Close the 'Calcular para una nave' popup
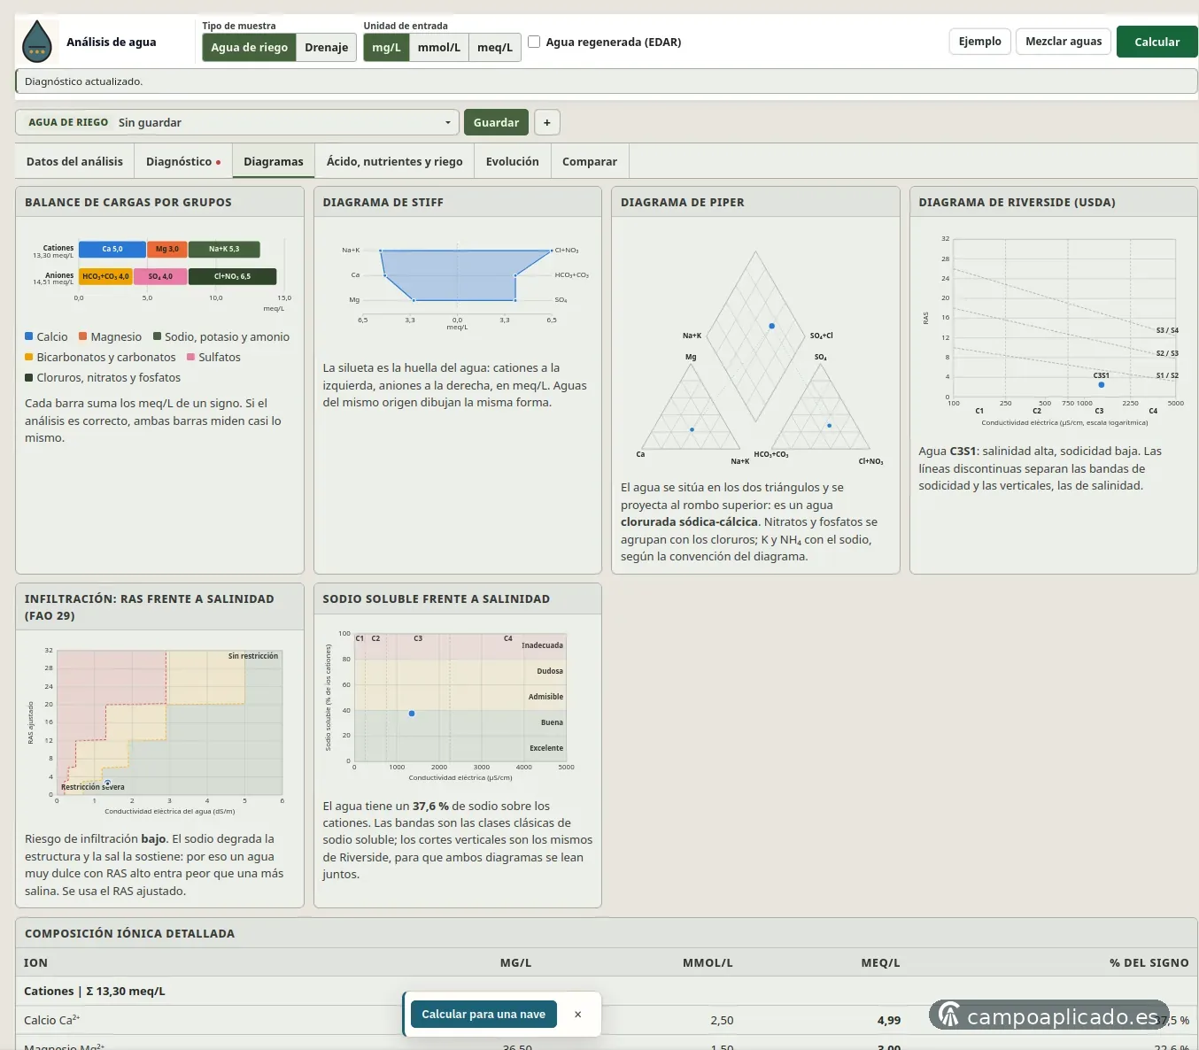1199x1050 pixels. pos(577,1015)
